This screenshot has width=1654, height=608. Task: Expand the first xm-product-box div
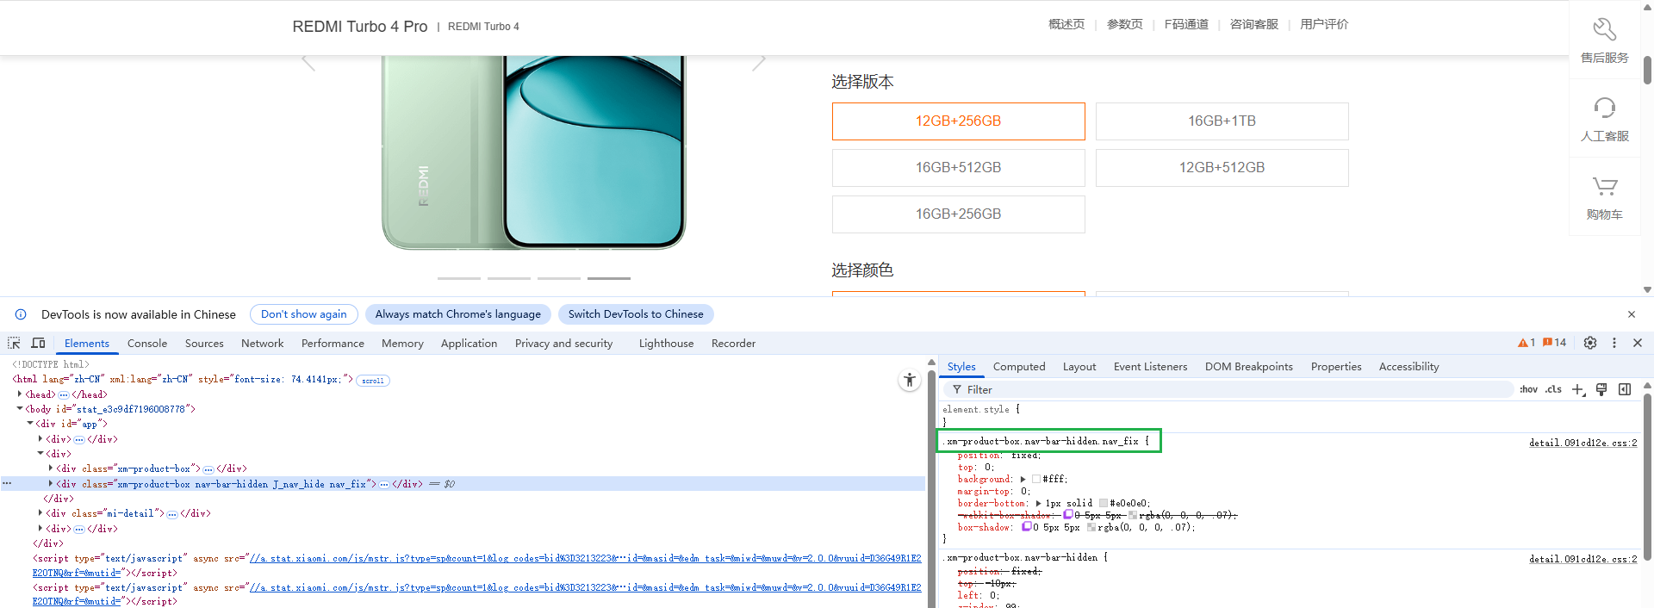(x=51, y=468)
